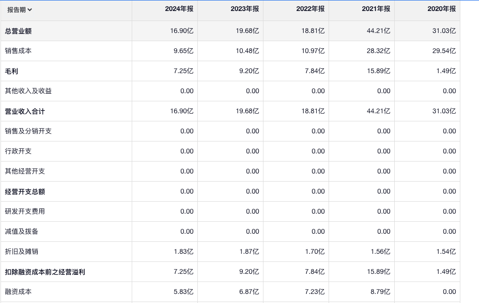Open the 报告期 dropdown
Viewport: 479px width, 303px height.
coord(20,10)
